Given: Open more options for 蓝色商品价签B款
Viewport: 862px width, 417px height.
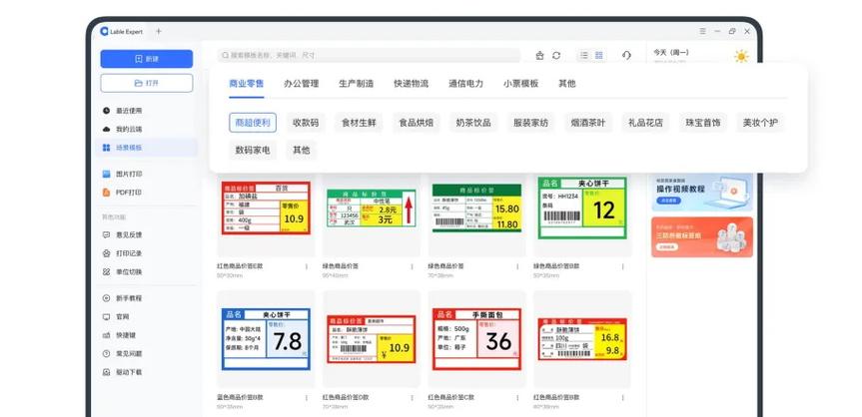Looking at the screenshot, I should tap(307, 397).
